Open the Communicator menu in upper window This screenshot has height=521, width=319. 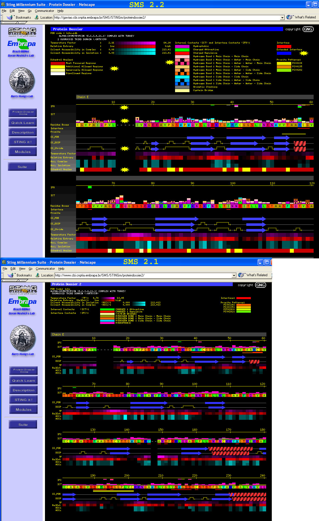point(44,11)
